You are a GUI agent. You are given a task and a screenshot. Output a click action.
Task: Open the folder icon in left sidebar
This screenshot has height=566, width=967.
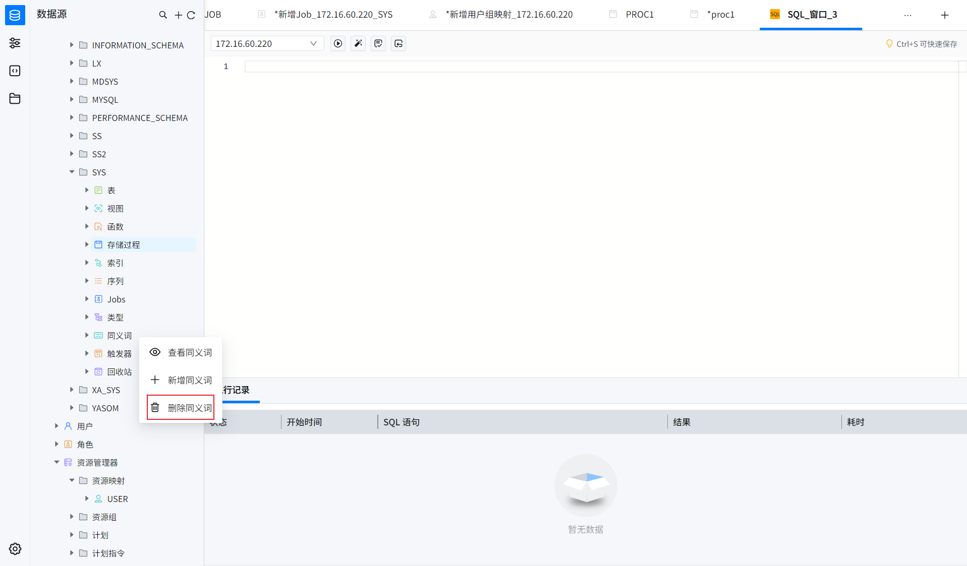(15, 98)
